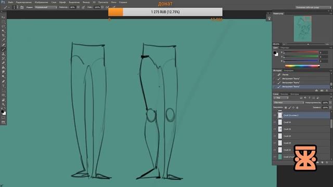
Task: Delete layer using Layers panel trash
Action: click(x=327, y=163)
